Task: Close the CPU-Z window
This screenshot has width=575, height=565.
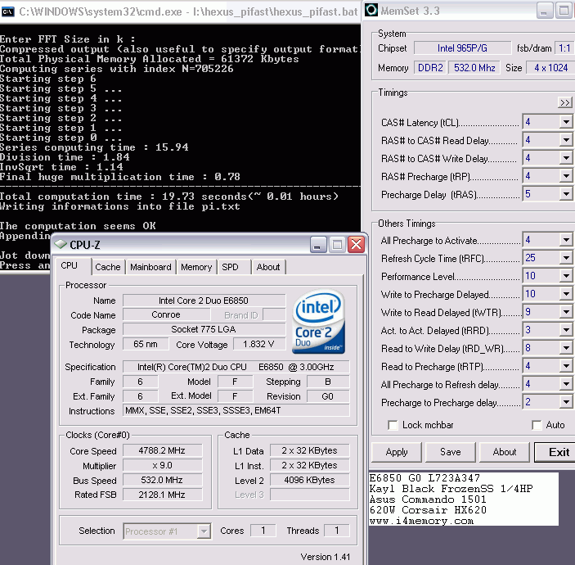Action: [x=356, y=245]
